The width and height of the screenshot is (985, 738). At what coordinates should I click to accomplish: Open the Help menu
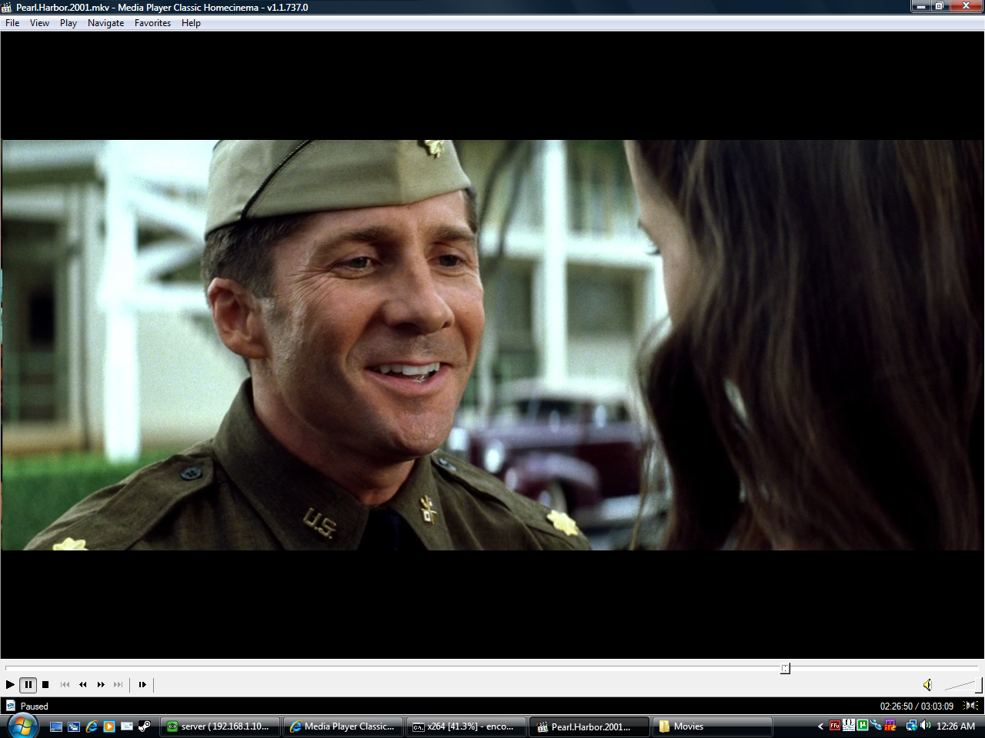[191, 23]
